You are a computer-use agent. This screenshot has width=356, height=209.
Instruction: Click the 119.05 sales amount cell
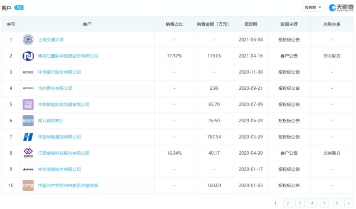pyautogui.click(x=214, y=56)
